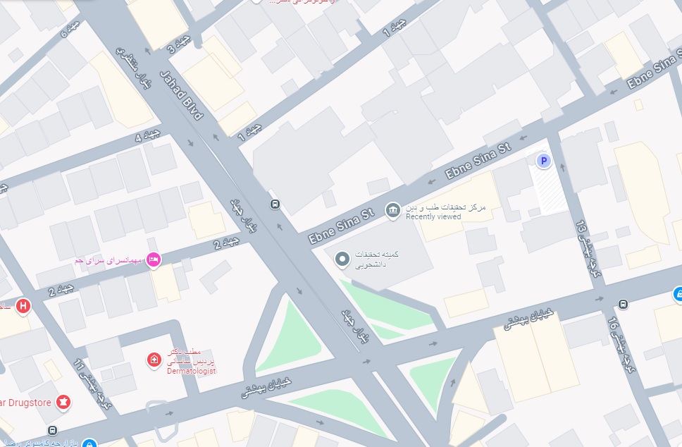This screenshot has height=447, width=682.
Task: Click the bus stop icon near کوچه بهشتی 16
Action: click(624, 304)
